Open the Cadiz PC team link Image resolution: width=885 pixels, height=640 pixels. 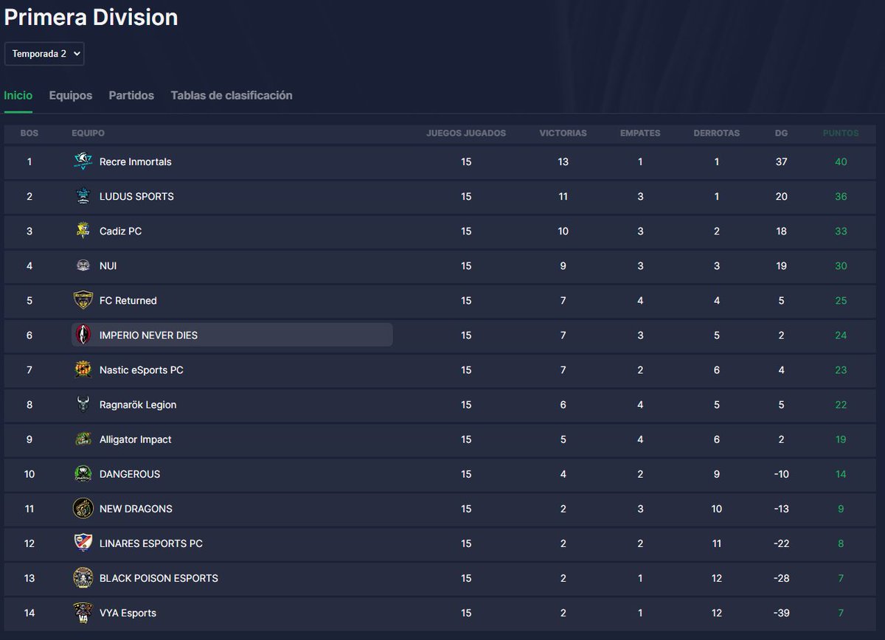click(x=120, y=231)
